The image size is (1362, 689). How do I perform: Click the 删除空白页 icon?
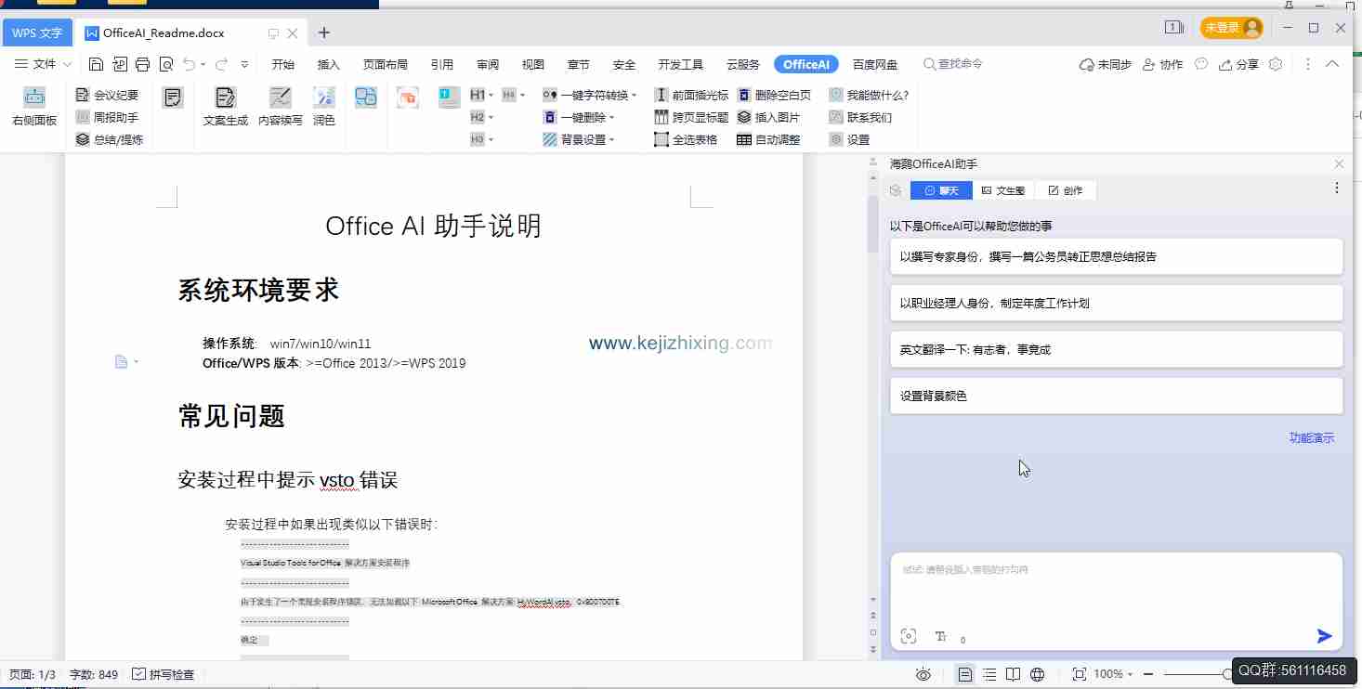[x=744, y=95]
